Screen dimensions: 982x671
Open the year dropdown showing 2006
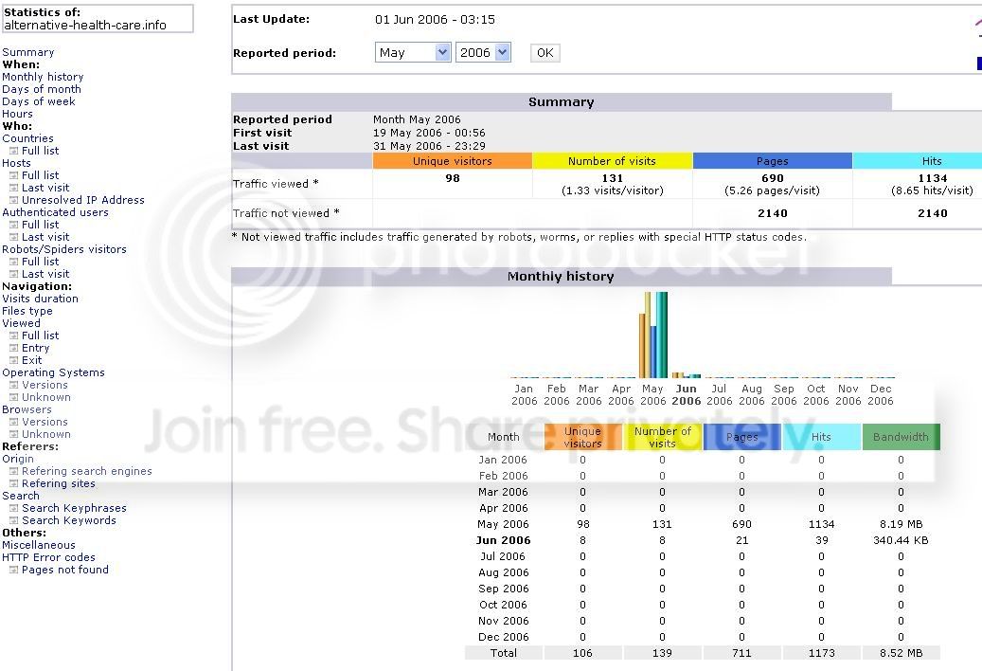point(483,53)
